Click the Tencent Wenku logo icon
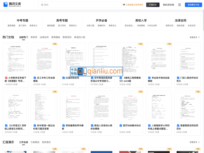Image resolution: width=204 pixels, height=153 pixels. click(6, 5)
